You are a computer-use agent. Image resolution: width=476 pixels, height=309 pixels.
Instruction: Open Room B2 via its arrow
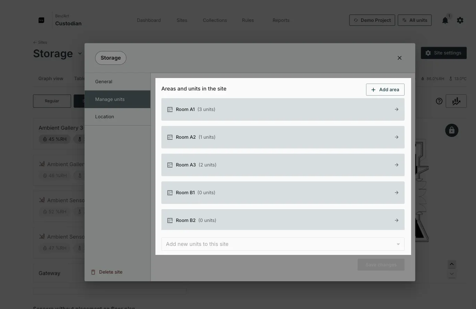(x=397, y=220)
